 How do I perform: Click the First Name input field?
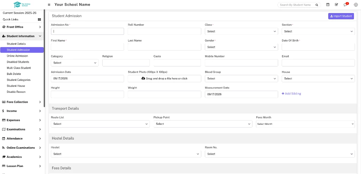click(87, 47)
